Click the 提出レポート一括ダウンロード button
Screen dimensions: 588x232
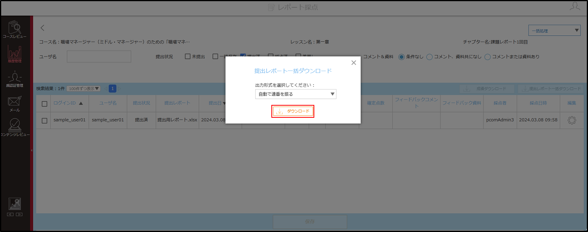point(551,89)
